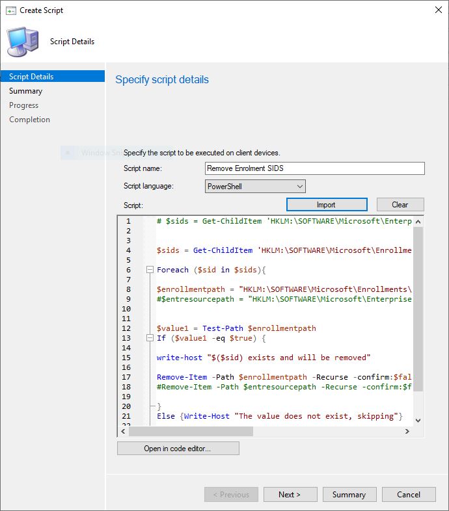Screen dimensions: 449x511
Task: Open the Script language dropdown
Action: (255, 187)
